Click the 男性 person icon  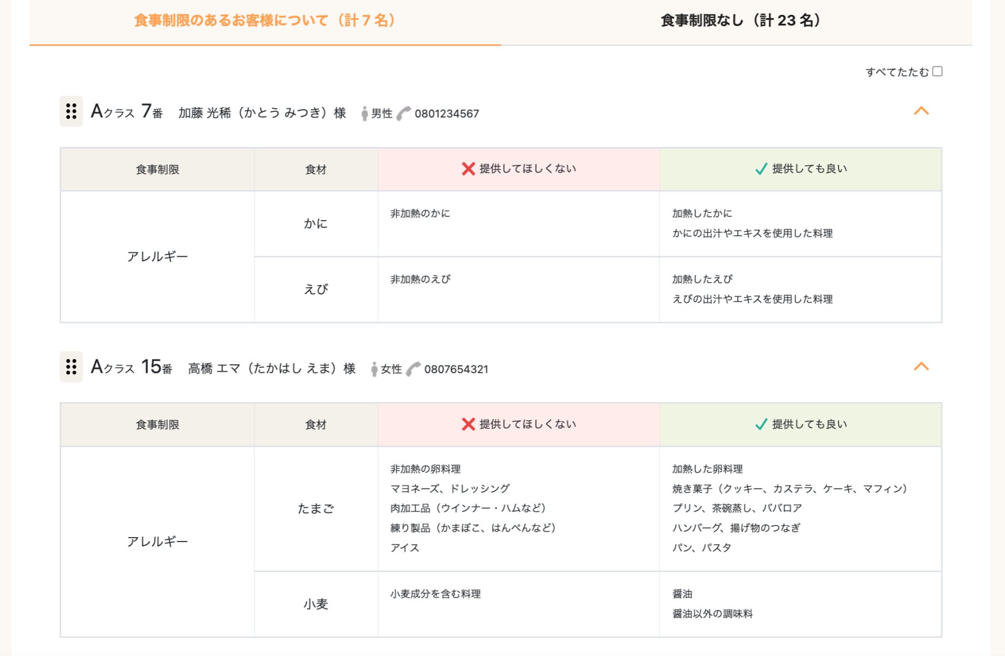364,113
